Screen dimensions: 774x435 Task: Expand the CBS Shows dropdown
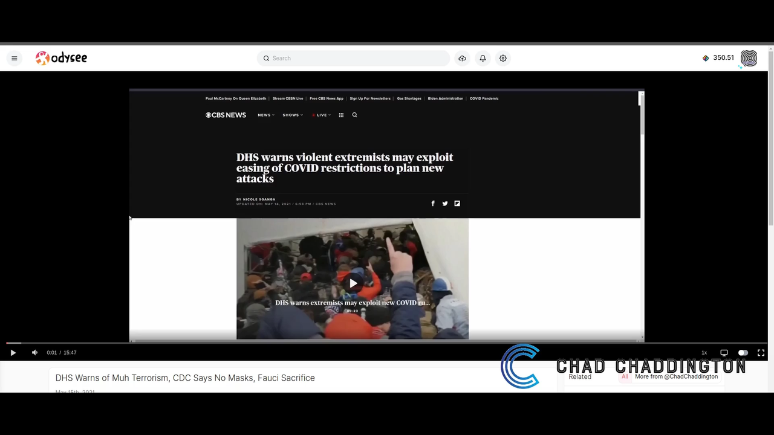click(292, 115)
